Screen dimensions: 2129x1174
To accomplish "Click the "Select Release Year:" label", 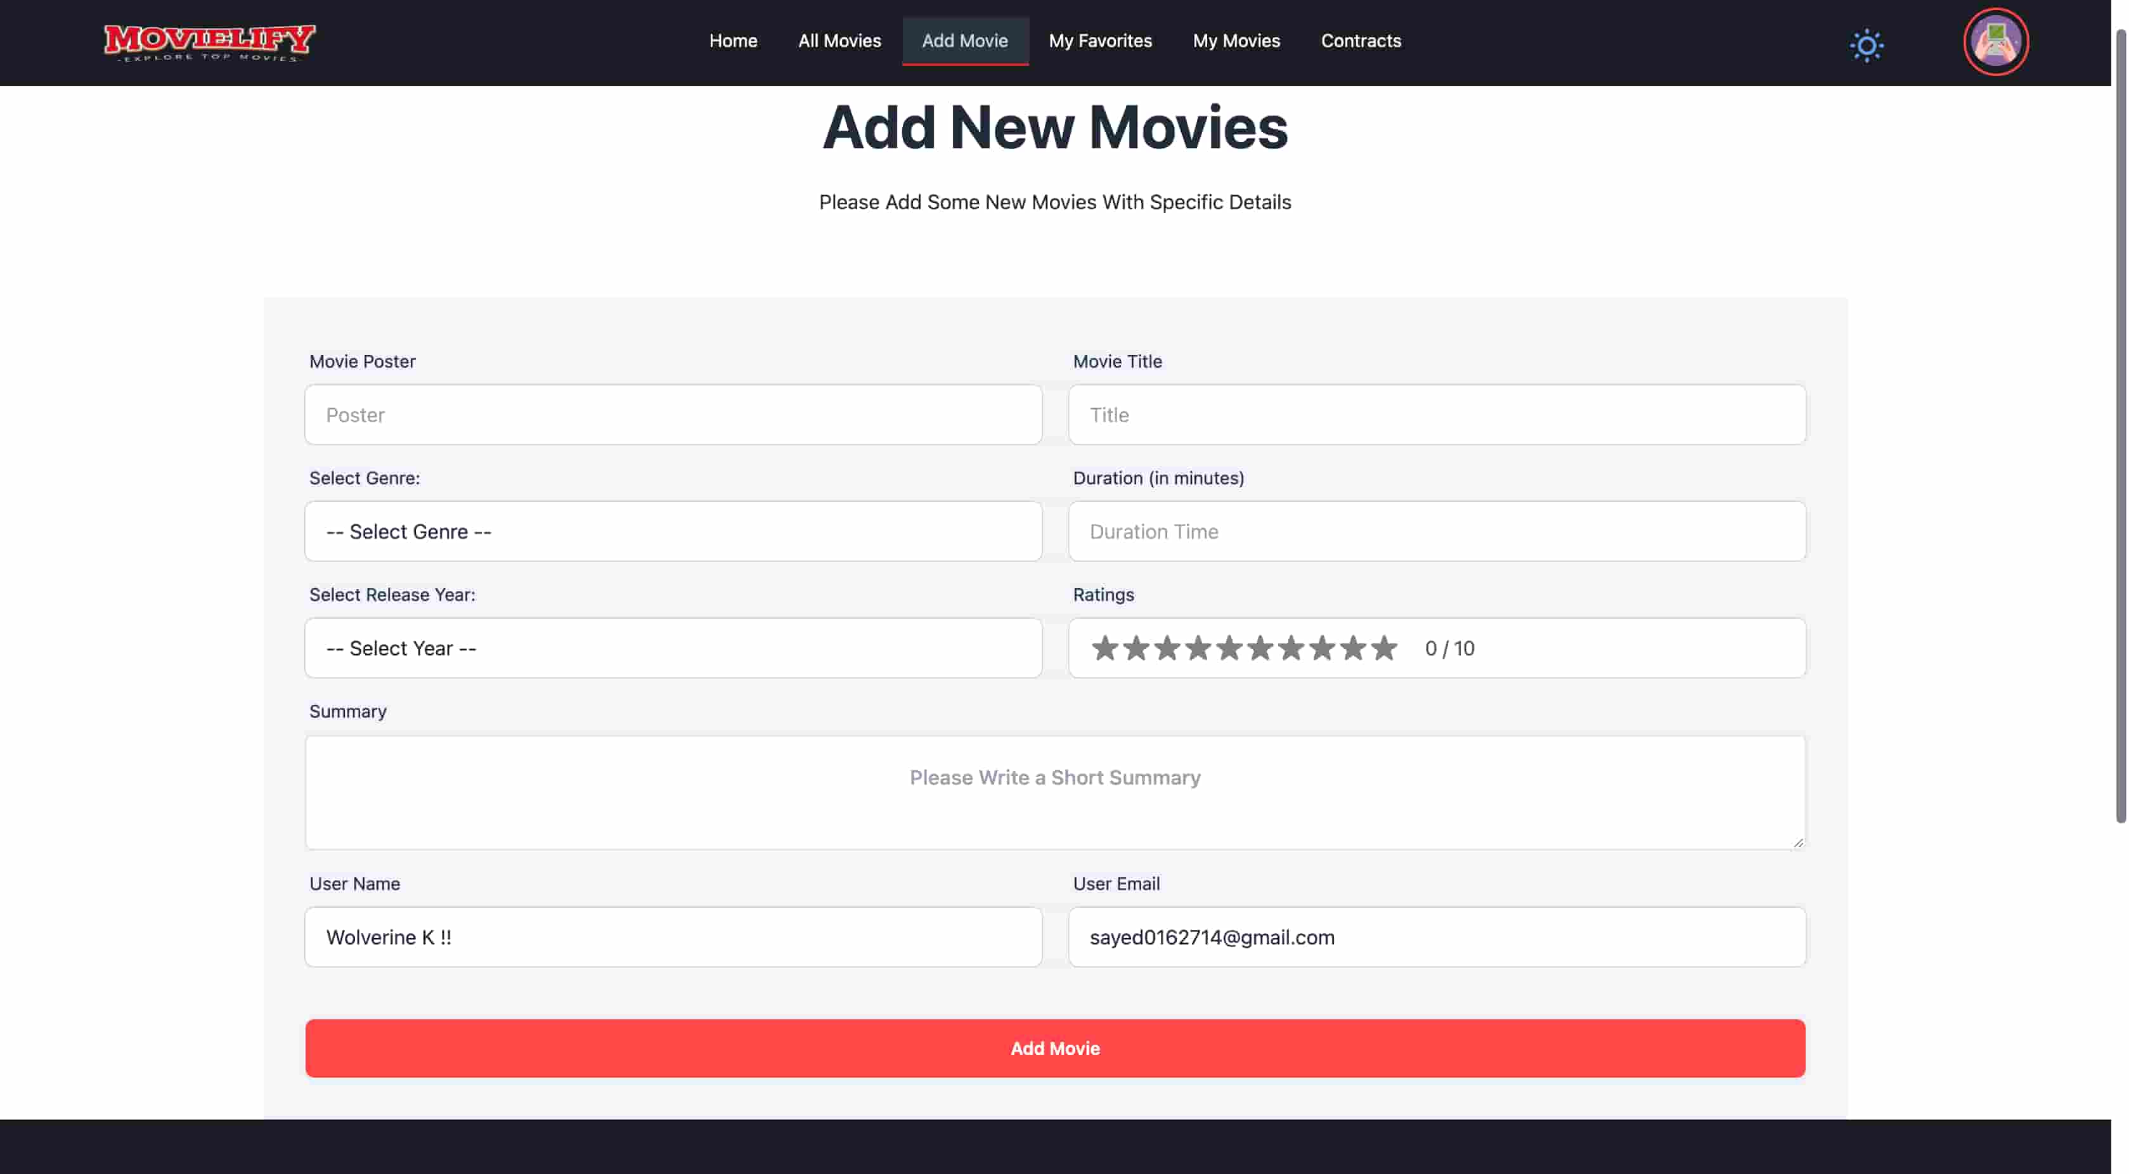I will pyautogui.click(x=392, y=595).
